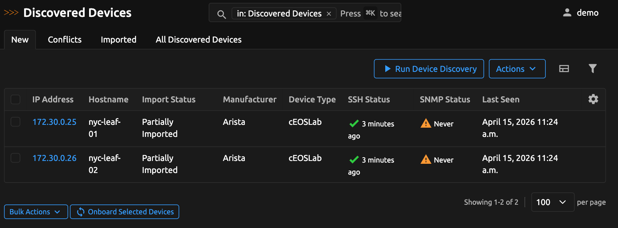The width and height of the screenshot is (618, 228).
Task: Click the filter funnel icon
Action: [592, 69]
